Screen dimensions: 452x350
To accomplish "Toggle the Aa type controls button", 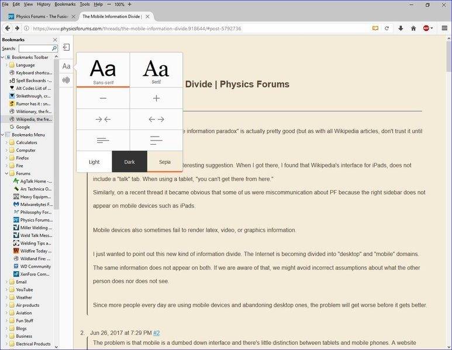I will coord(66,66).
